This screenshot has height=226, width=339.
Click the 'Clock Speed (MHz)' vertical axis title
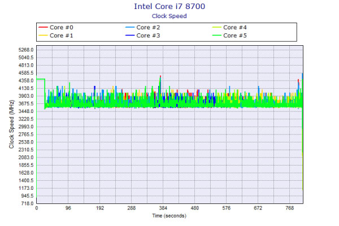point(11,124)
